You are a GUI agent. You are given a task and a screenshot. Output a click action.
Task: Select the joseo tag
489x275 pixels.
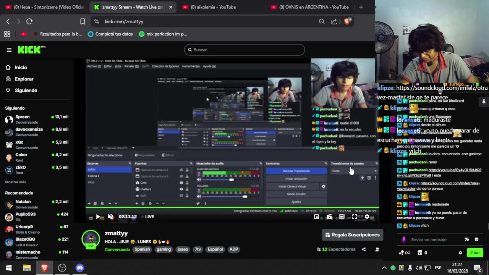(x=183, y=249)
